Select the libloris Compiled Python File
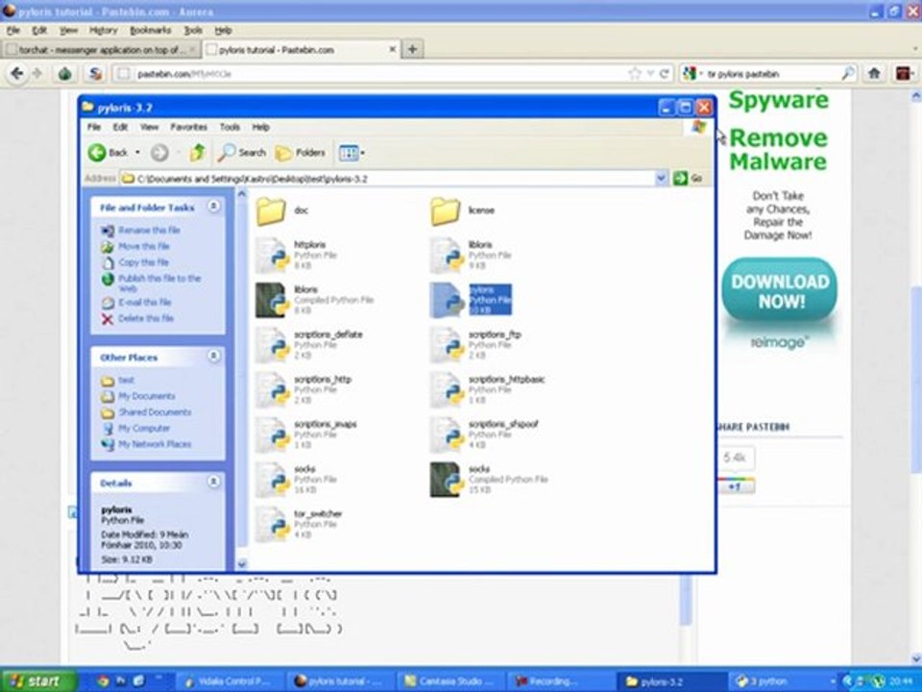Viewport: 922px width, 692px height. [315, 300]
